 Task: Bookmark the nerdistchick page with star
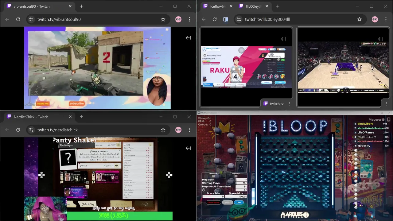coord(163,130)
